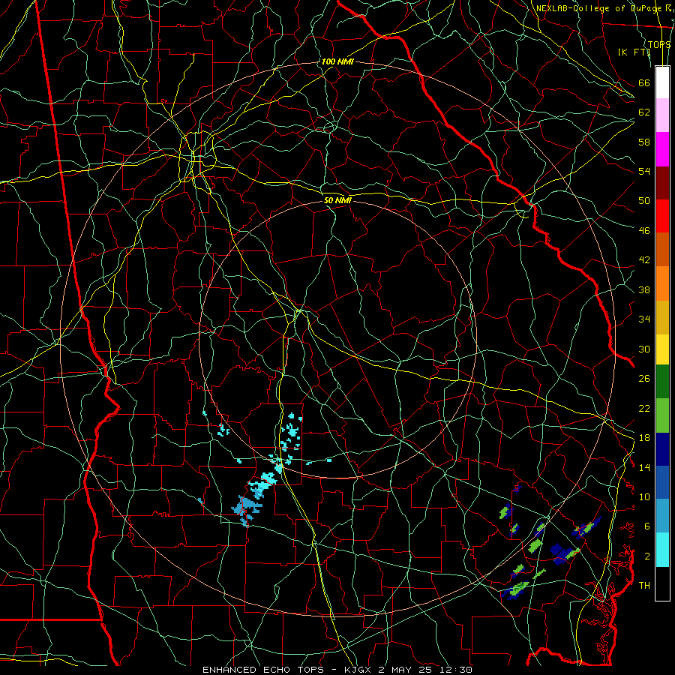Viewport: 675px width, 675px height.
Task: Click the white 66 kft legend swatch
Action: coord(662,82)
